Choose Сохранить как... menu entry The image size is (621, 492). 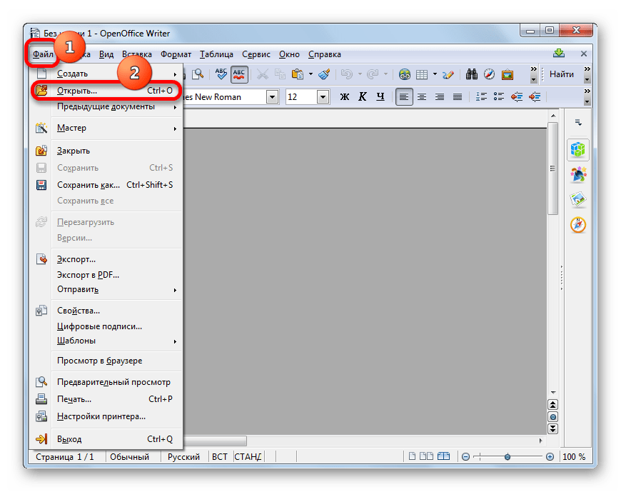point(106,185)
